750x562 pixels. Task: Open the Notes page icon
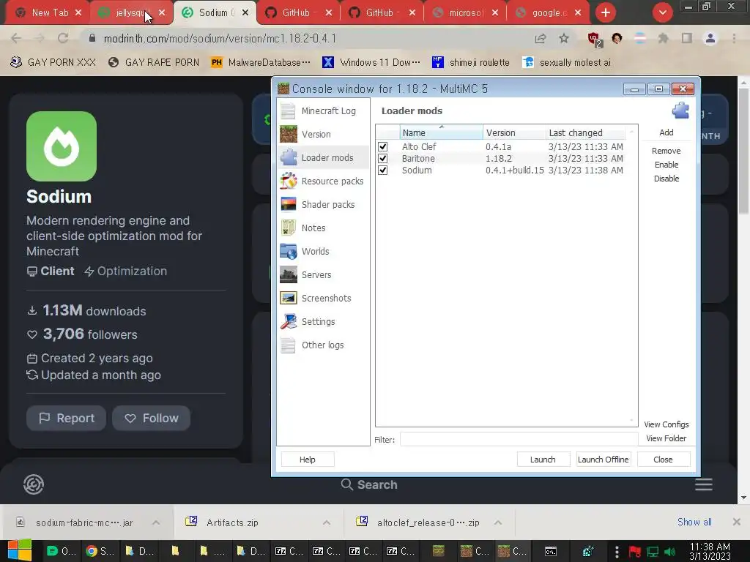click(x=288, y=228)
